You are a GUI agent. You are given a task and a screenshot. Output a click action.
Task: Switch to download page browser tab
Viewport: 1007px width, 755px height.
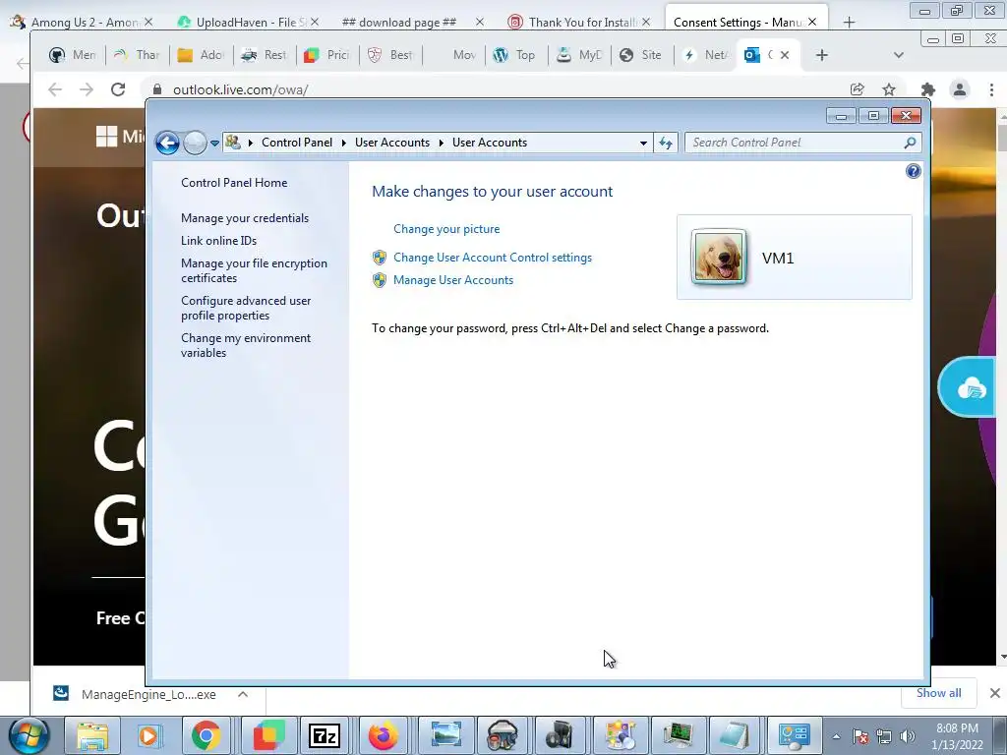[411, 22]
